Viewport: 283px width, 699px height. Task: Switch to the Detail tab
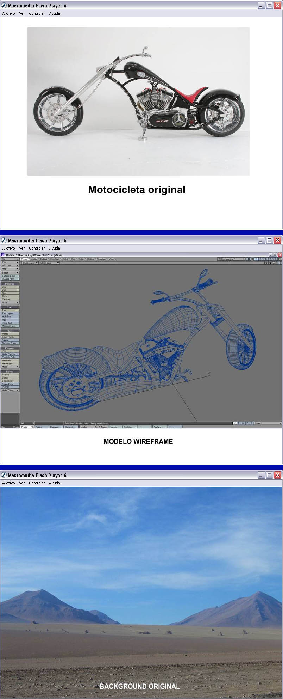click(65, 259)
